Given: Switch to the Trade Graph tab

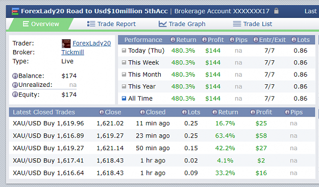Looking at the screenshot, I should [x=182, y=24].
